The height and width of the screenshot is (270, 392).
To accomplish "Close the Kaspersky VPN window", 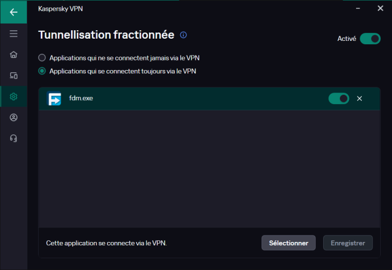I will tap(380, 9).
